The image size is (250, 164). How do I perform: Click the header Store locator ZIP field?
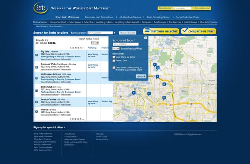[x=182, y=8]
